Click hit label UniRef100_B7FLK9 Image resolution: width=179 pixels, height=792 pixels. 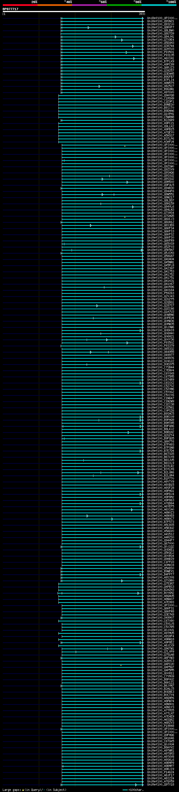point(161,62)
